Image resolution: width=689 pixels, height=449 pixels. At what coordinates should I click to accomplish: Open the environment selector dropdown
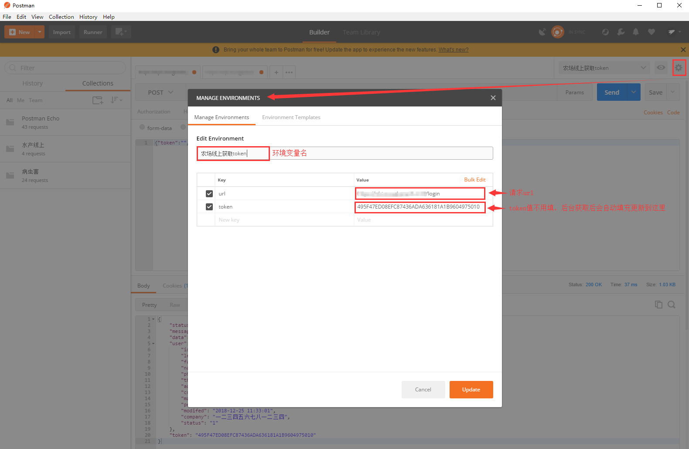604,68
